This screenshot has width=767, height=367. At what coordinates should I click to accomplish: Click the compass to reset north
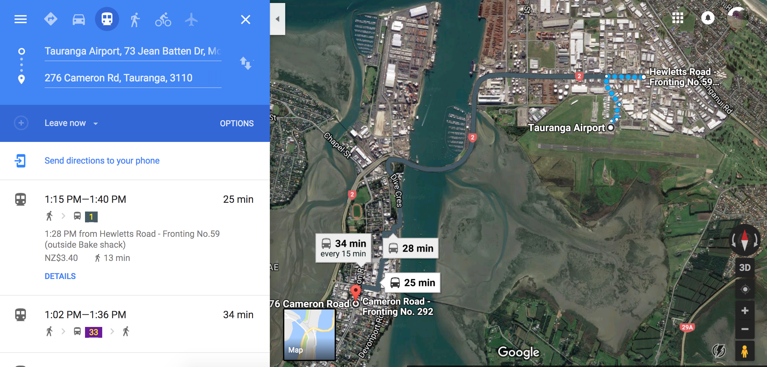(745, 240)
